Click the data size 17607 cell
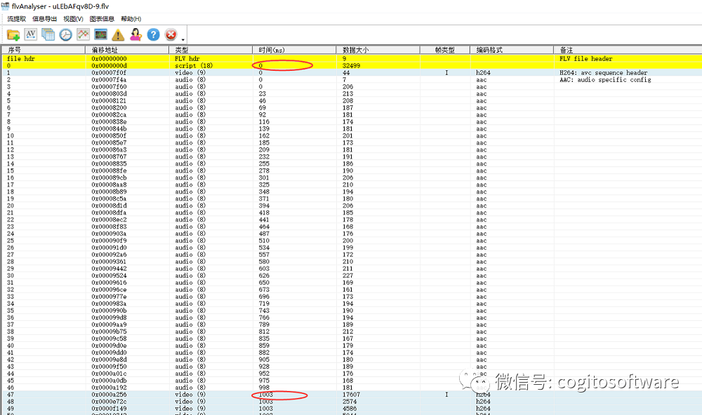Screen dimensions: 702x415 351,395
